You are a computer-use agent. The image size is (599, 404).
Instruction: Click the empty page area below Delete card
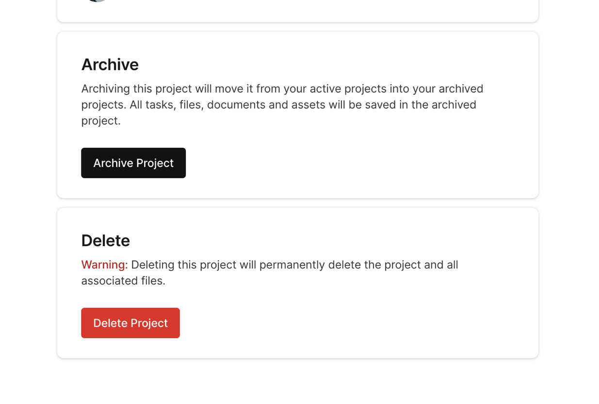tap(298, 383)
